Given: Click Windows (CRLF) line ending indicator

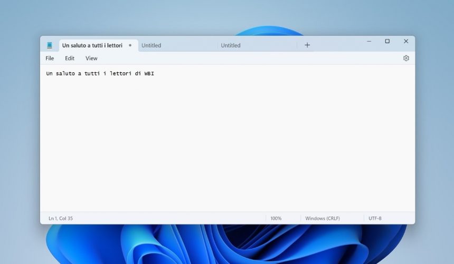Looking at the screenshot, I should point(322,218).
